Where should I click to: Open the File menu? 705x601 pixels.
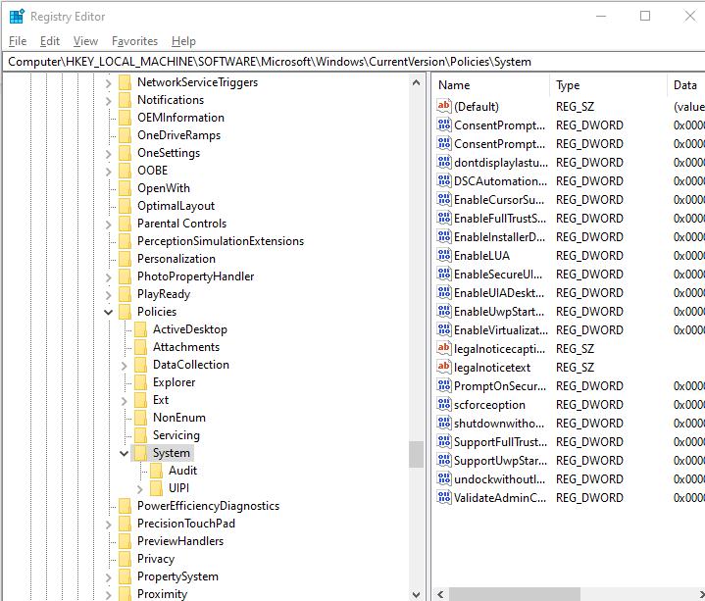[18, 41]
